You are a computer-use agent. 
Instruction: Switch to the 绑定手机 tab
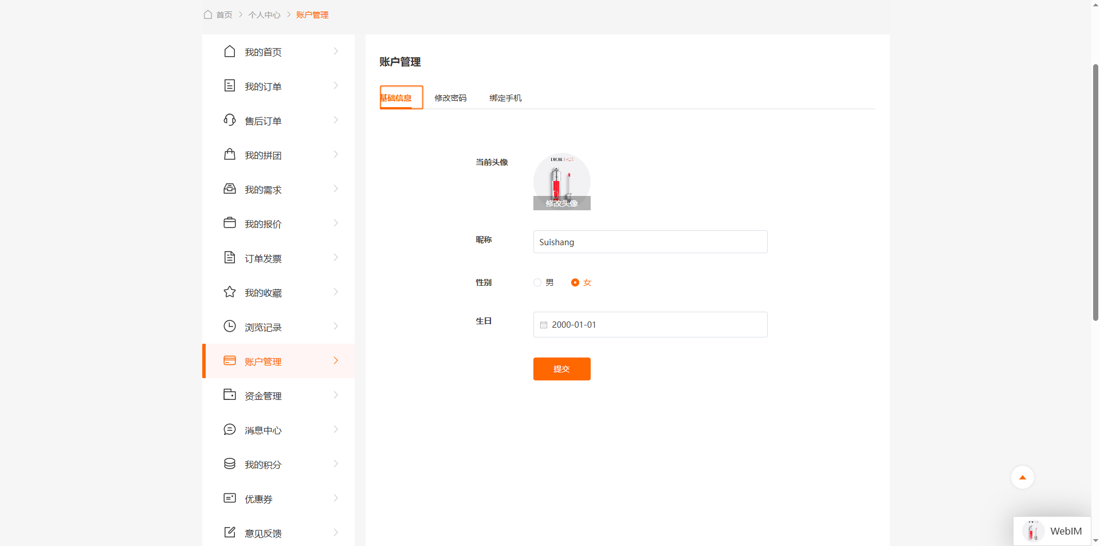point(505,98)
